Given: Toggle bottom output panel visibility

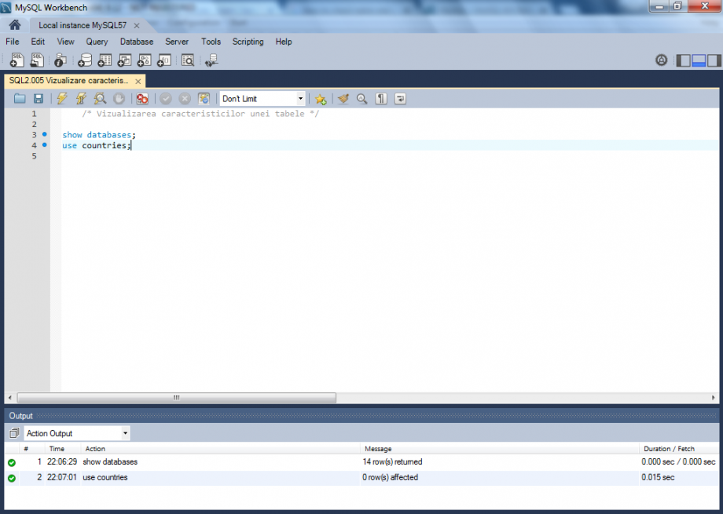Looking at the screenshot, I should point(699,60).
